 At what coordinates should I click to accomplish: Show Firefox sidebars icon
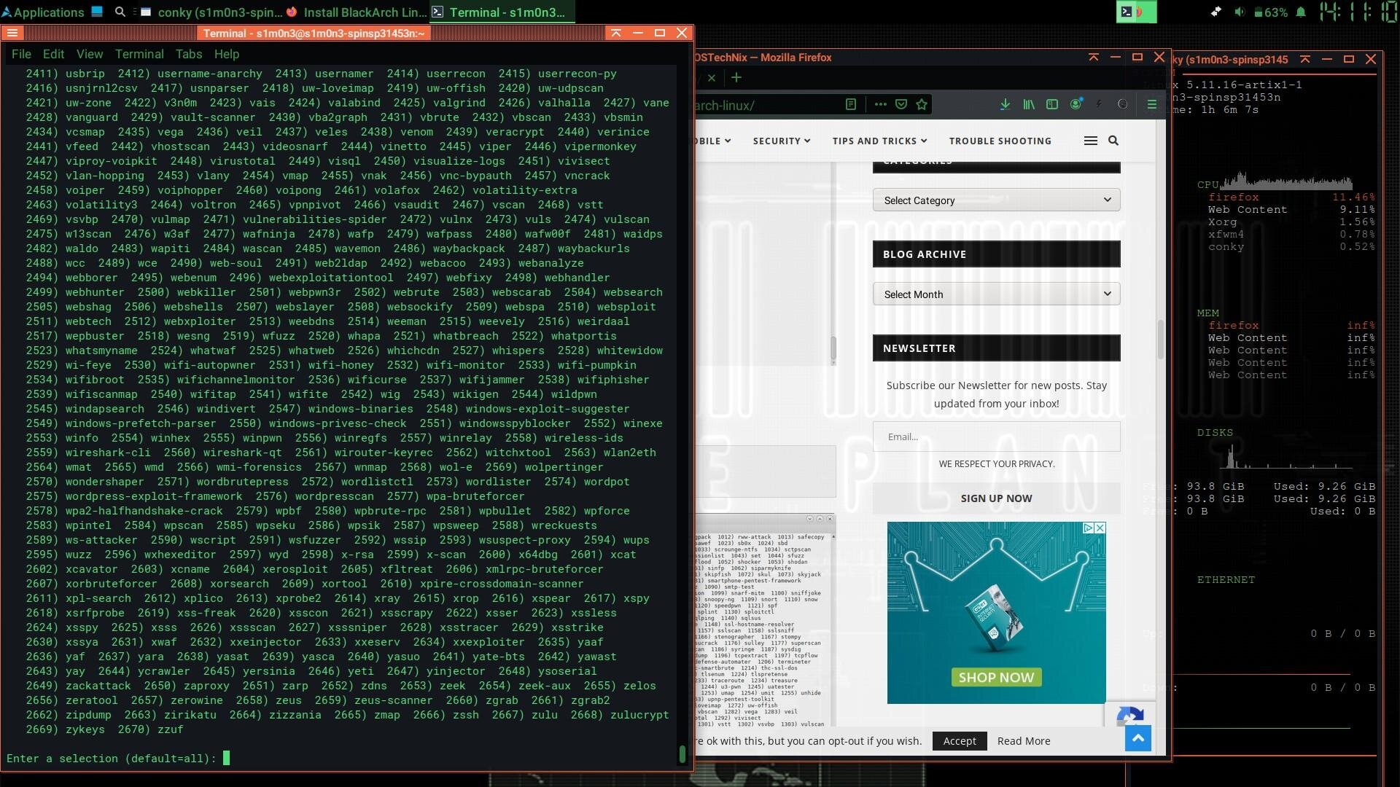(x=1051, y=105)
